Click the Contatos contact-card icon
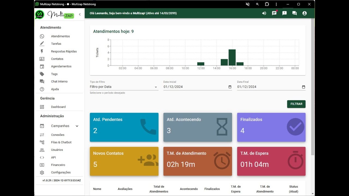349x196 pixels. click(x=42, y=59)
